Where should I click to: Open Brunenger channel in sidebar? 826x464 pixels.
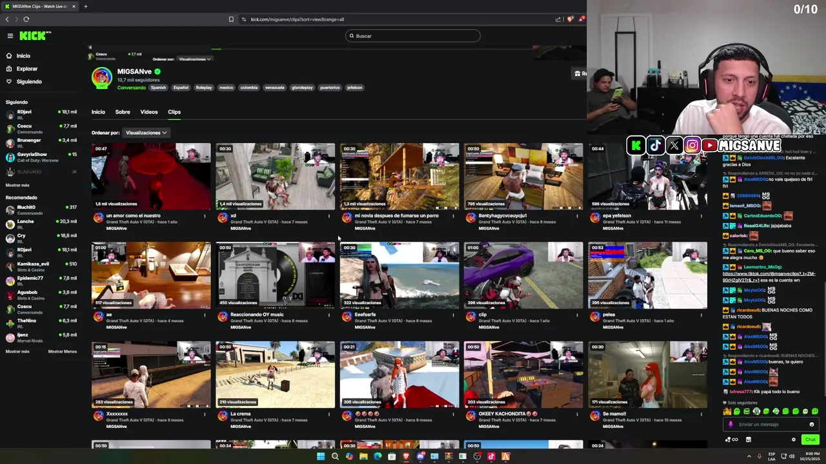point(41,142)
